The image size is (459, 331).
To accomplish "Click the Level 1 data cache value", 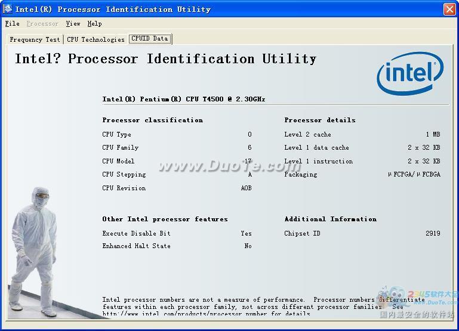I will [x=424, y=147].
